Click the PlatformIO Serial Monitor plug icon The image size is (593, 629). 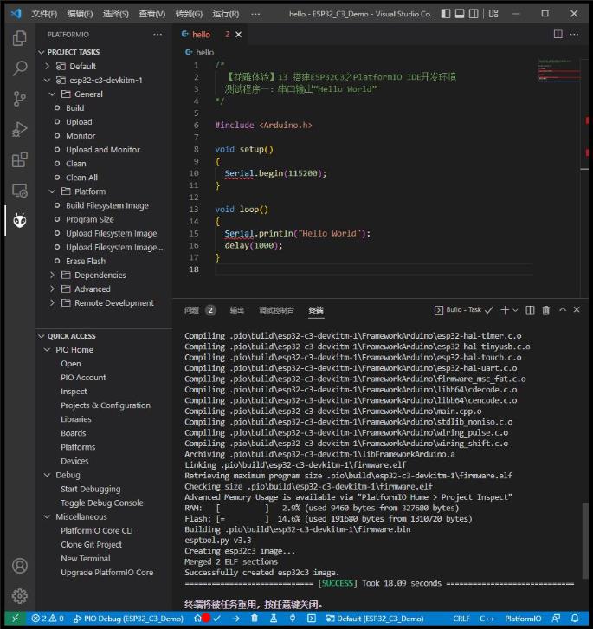pyautogui.click(x=293, y=618)
